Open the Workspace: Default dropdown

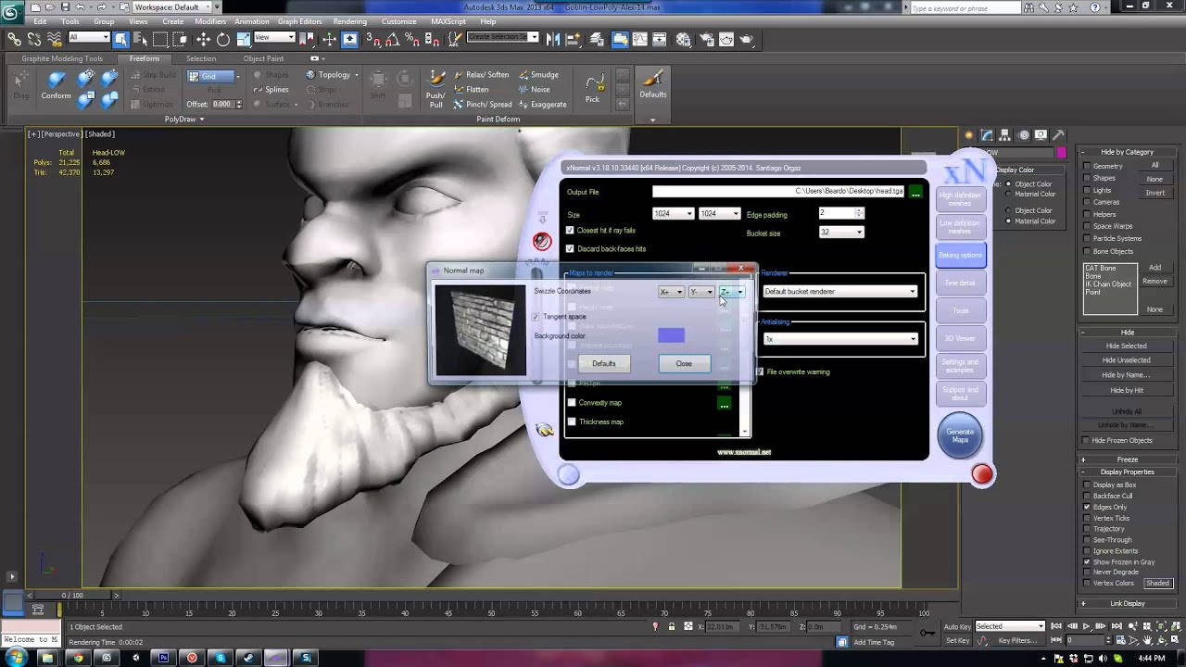(x=171, y=7)
